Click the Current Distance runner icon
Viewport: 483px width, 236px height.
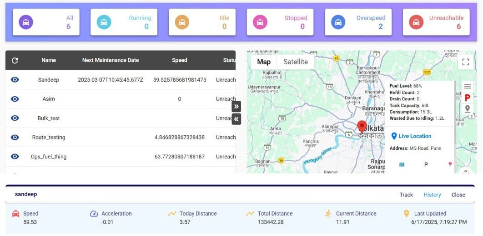pos(328,214)
